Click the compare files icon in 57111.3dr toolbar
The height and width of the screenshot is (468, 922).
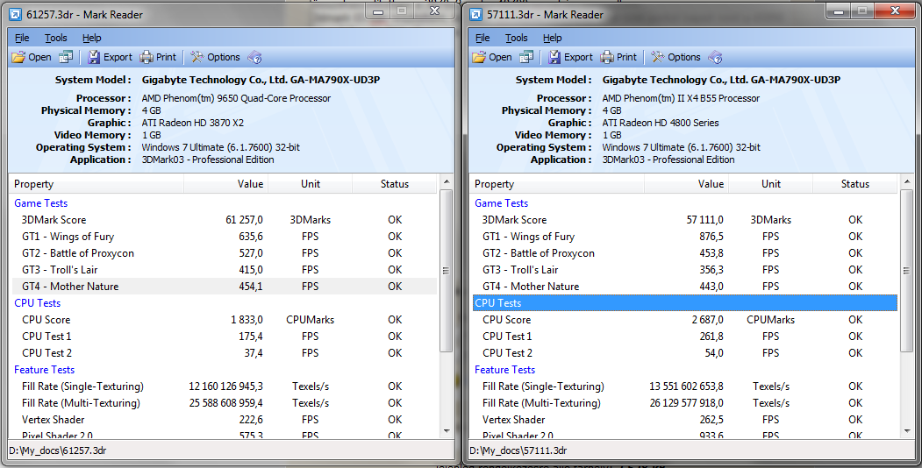tap(526, 57)
